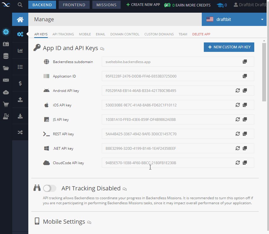The height and width of the screenshot is (234, 269).
Task: Select the App Settings cogs icon
Action: click(x=20, y=34)
